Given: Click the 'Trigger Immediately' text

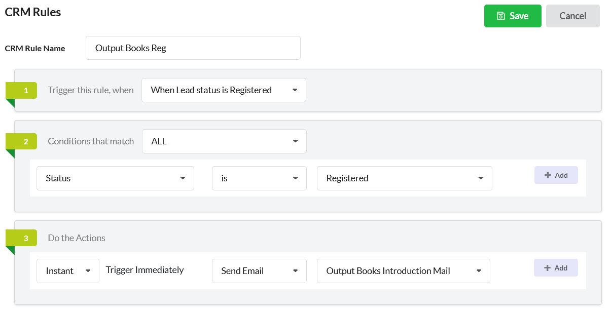Looking at the screenshot, I should click(145, 270).
